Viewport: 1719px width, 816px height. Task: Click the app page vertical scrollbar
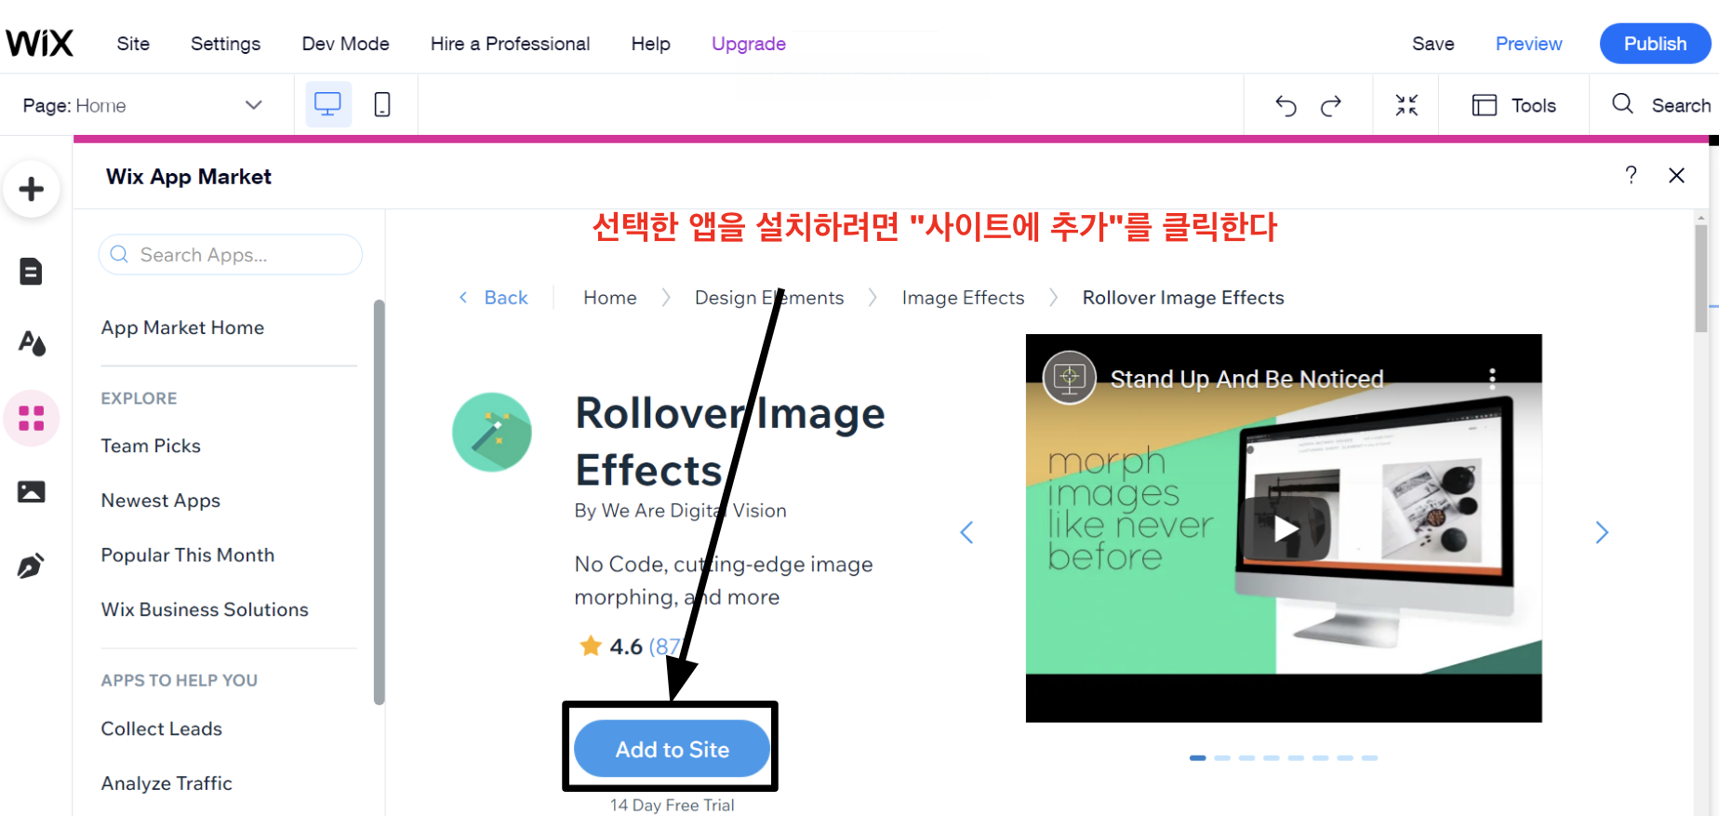coord(1700,279)
